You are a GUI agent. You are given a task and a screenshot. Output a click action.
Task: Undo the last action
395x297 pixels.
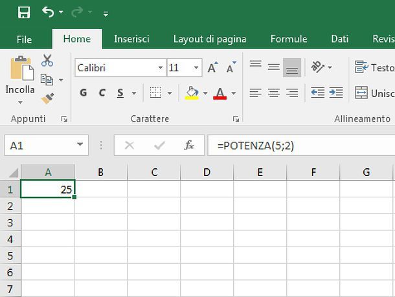pos(48,12)
